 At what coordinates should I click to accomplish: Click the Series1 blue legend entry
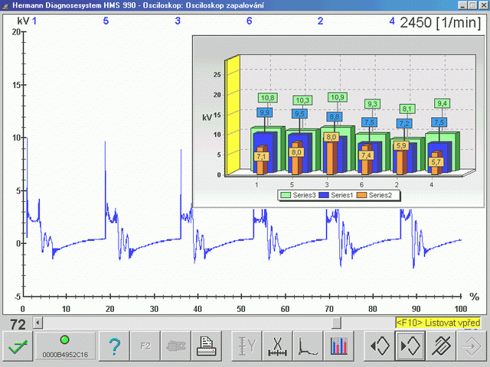coord(336,196)
